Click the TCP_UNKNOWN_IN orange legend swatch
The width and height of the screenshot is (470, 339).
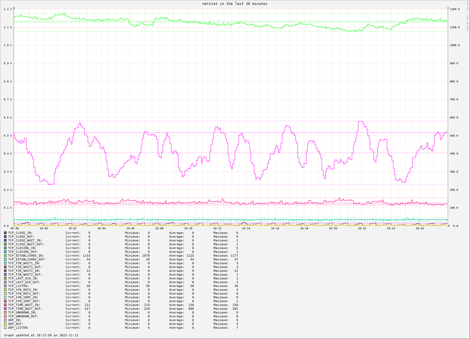5,312
